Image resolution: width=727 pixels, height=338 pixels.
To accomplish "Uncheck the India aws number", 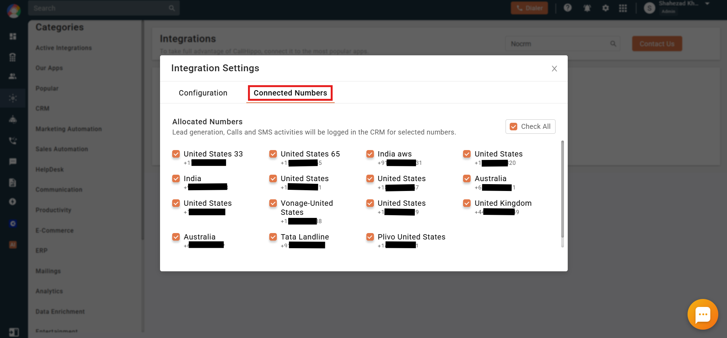I will 370,154.
